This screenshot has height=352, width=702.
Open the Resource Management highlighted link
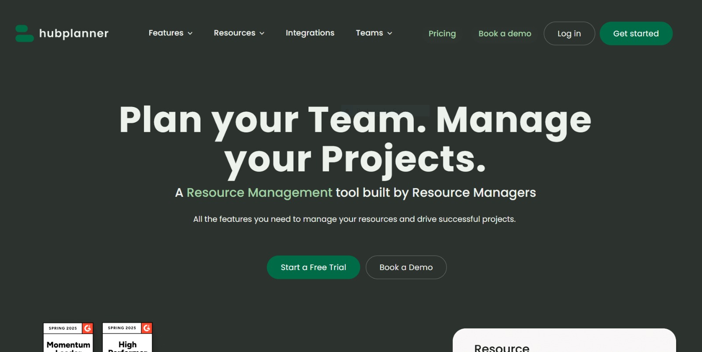[x=259, y=192]
